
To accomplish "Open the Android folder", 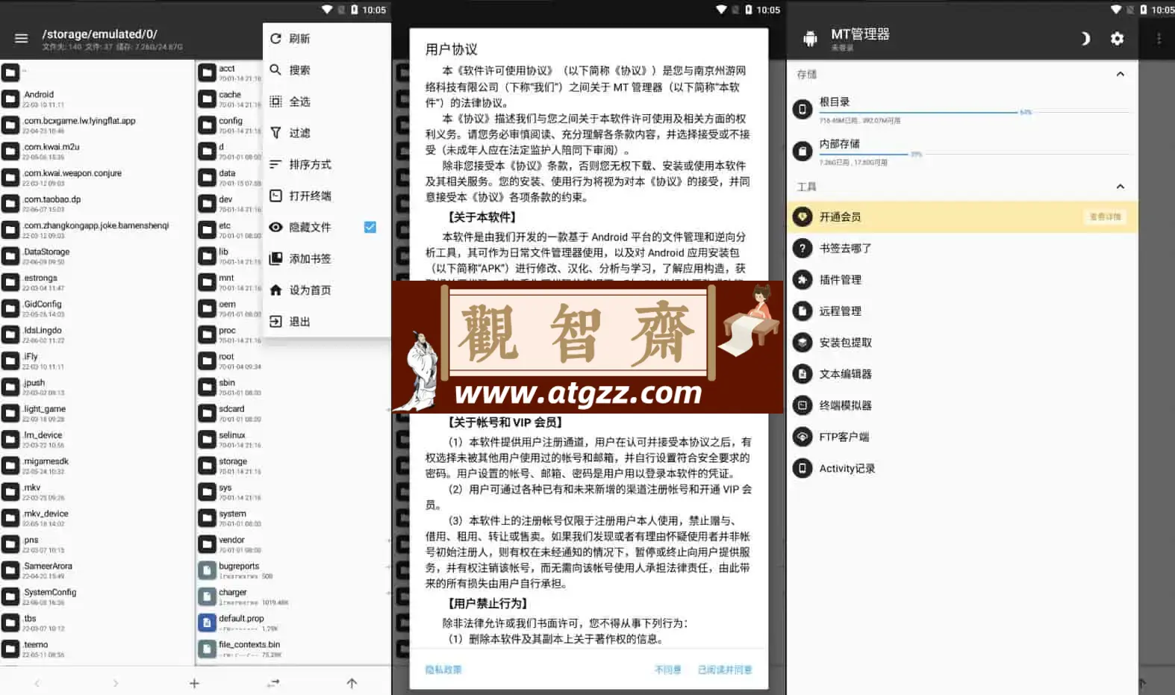I will click(97, 99).
